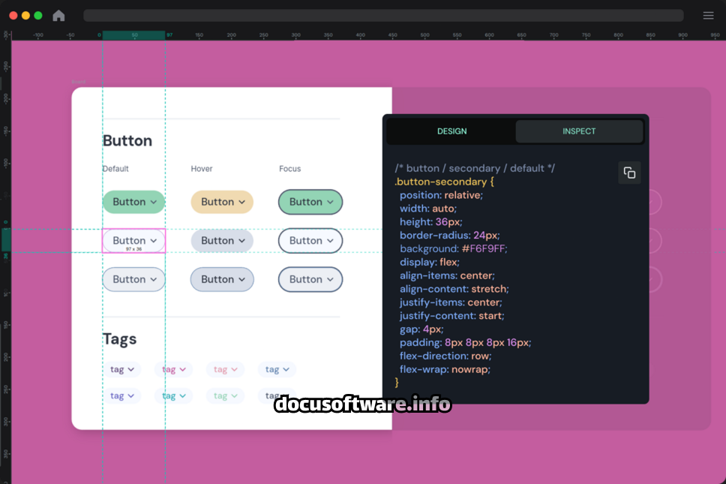This screenshot has height=484, width=726.
Task: Open chevron of bottom-row Button under Focus
Action: point(330,280)
